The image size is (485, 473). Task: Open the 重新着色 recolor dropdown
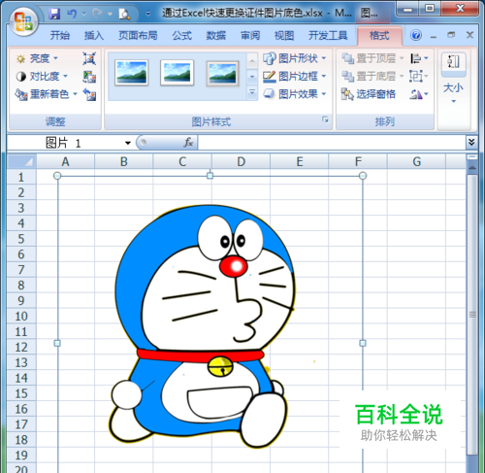(47, 94)
